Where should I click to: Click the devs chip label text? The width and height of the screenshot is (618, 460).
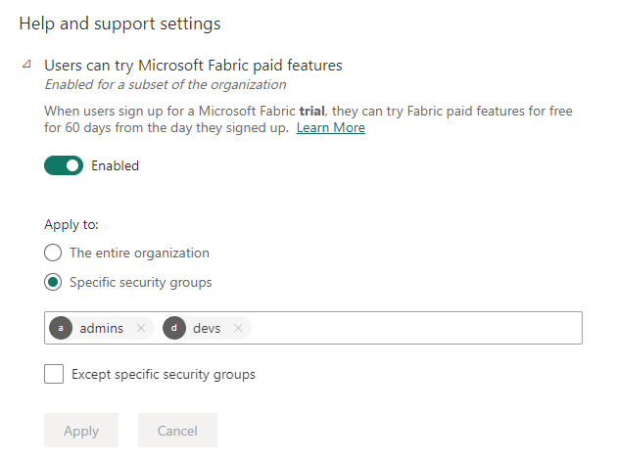207,328
